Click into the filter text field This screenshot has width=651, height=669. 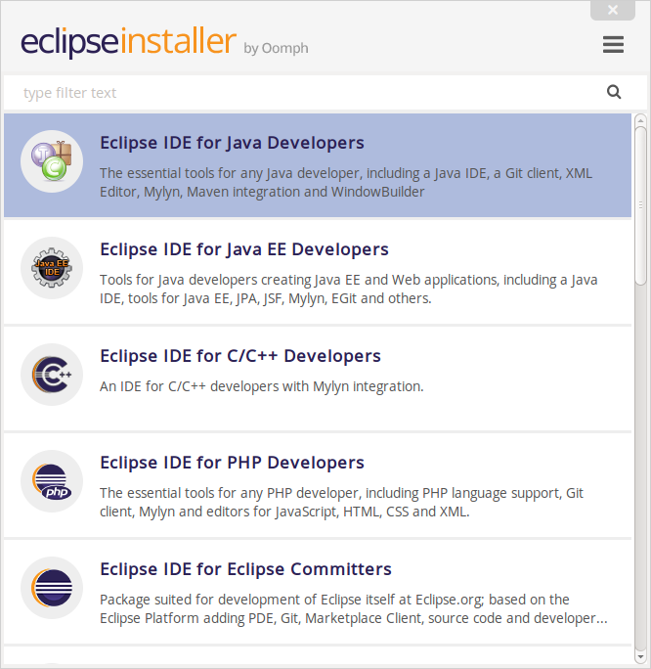tap(325, 93)
